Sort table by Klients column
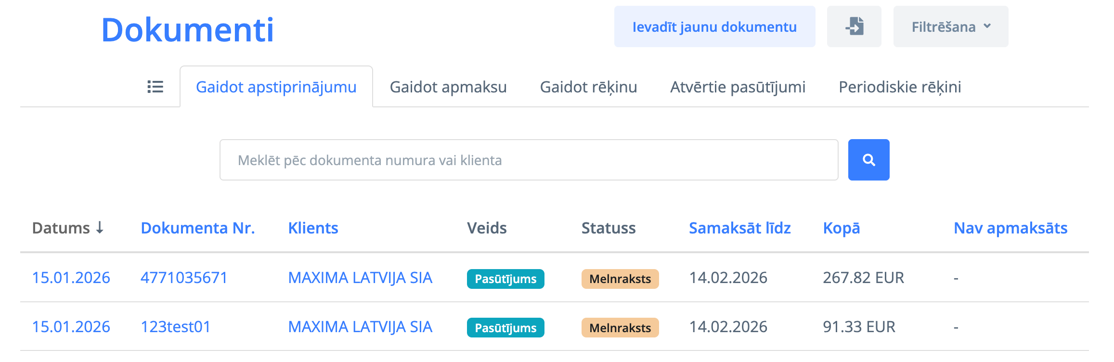The width and height of the screenshot is (1114, 362). click(x=313, y=228)
